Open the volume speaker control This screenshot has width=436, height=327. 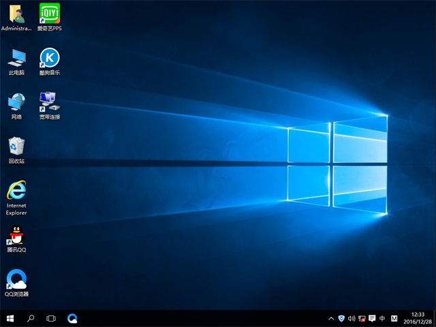[x=352, y=318]
